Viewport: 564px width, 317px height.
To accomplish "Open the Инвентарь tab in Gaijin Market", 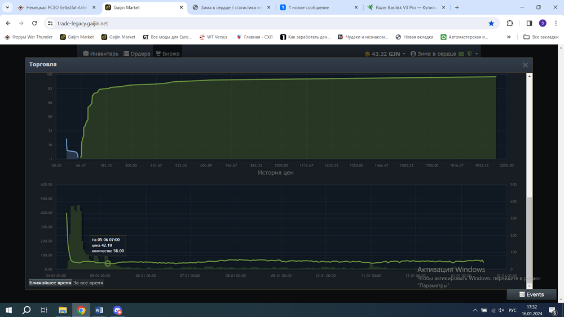I will point(101,54).
